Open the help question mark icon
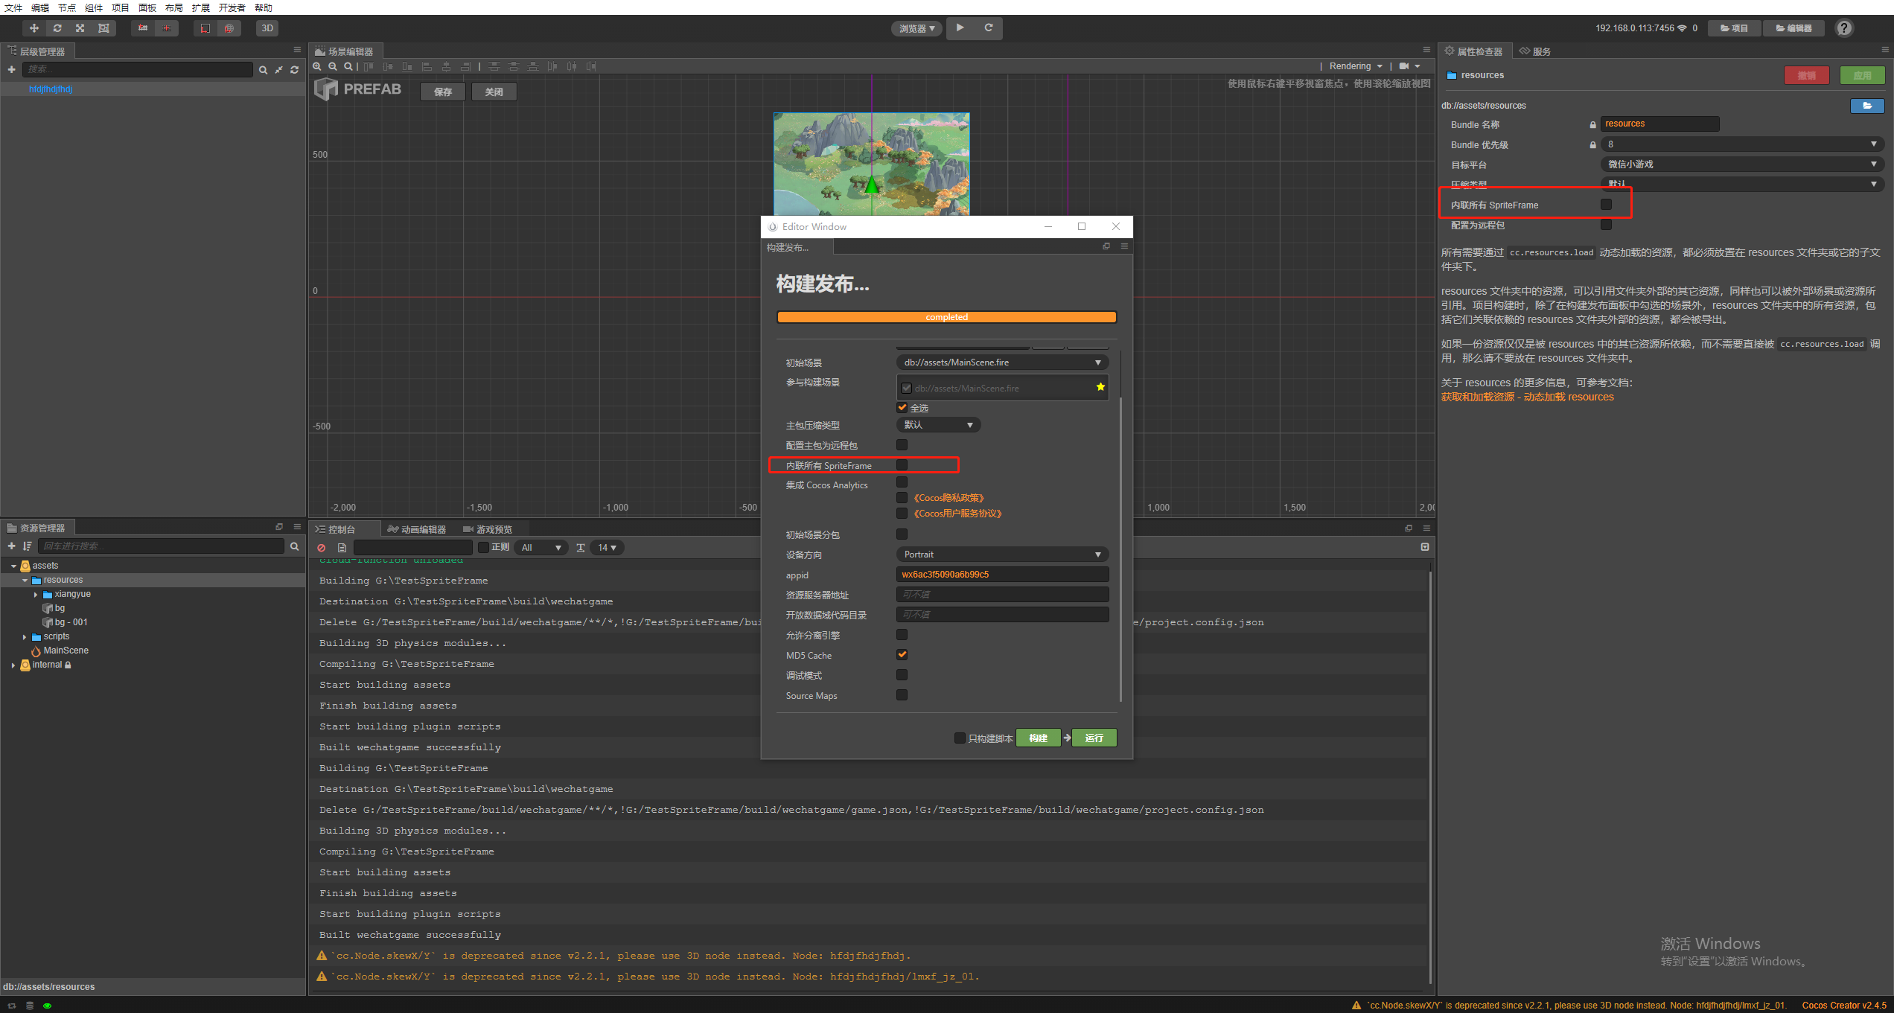1894x1013 pixels. 1843,28
